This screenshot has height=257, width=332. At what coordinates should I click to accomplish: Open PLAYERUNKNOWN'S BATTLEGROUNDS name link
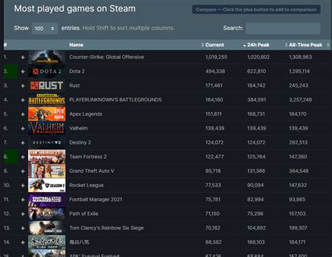coord(116,100)
